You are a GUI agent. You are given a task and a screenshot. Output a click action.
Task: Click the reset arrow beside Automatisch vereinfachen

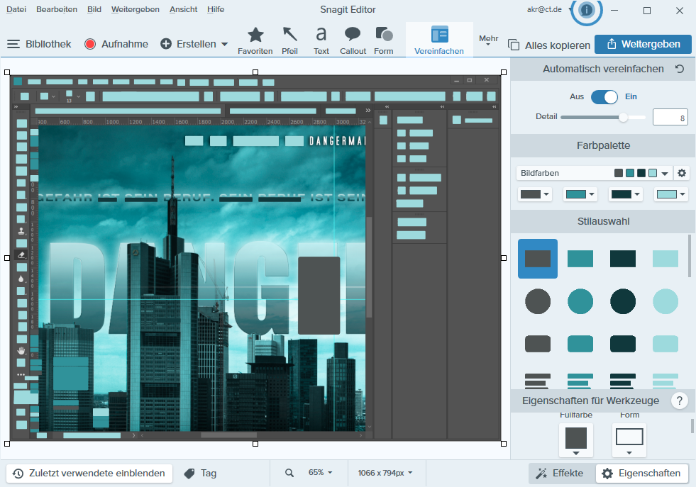(680, 69)
